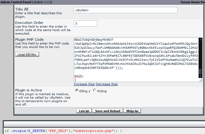Click the Increase Size link

coord(84,84)
